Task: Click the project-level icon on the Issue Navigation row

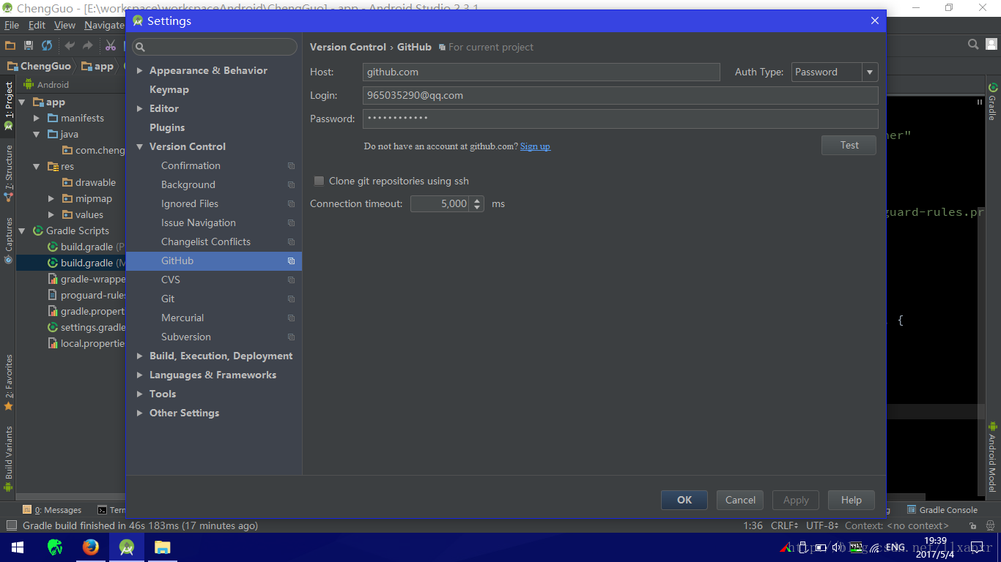Action: [x=291, y=223]
